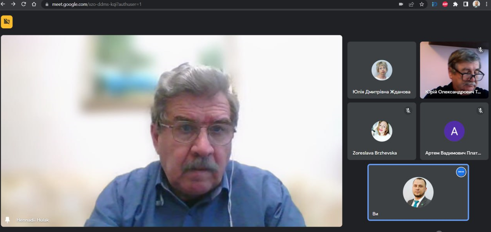The width and height of the screenshot is (491, 232).
Task: Click the muted mic icon on Артем's tile
Action: click(480, 111)
